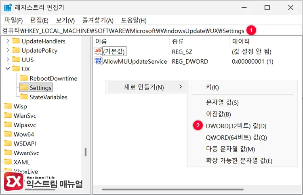Click the UpdatePolicy folder icon
The width and height of the screenshot is (303, 195).
pyautogui.click(x=16, y=50)
